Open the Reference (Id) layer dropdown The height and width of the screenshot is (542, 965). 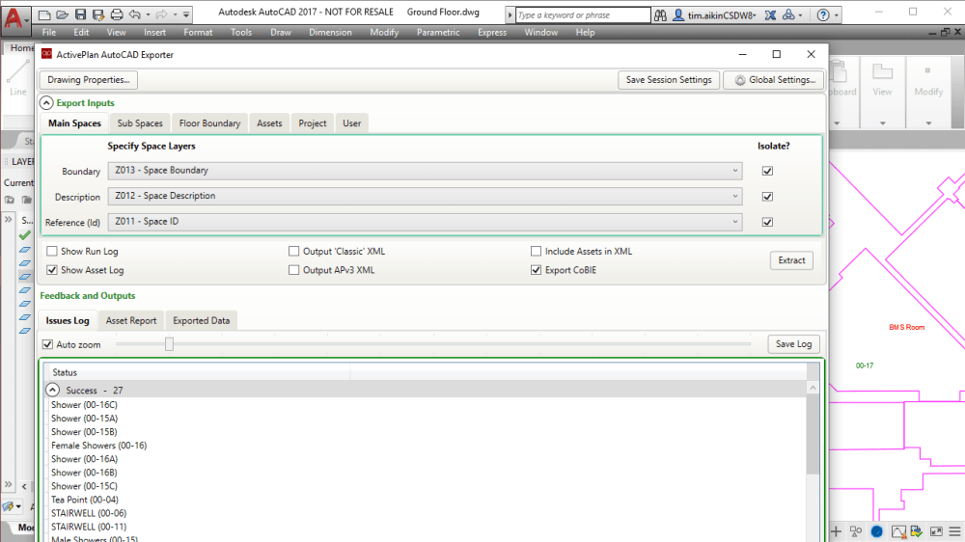(x=425, y=222)
